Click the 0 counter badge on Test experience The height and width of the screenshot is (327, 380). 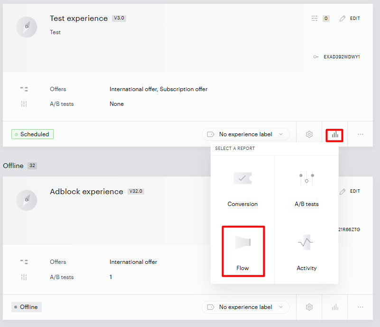(326, 19)
